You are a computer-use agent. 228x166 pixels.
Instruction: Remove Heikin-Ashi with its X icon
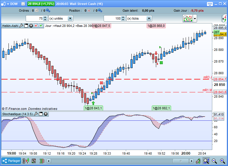pos(31,26)
